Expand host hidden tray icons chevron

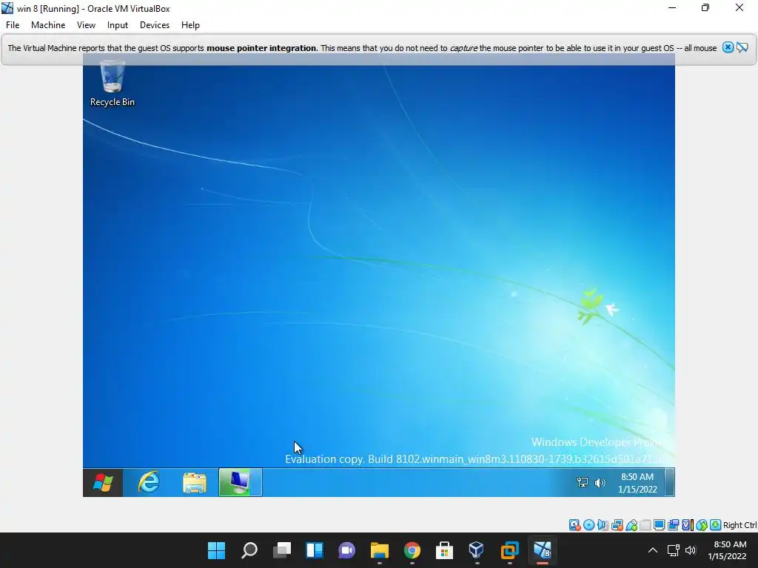point(653,550)
